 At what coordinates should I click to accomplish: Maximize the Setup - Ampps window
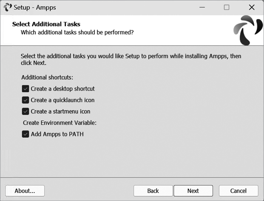[227, 7]
